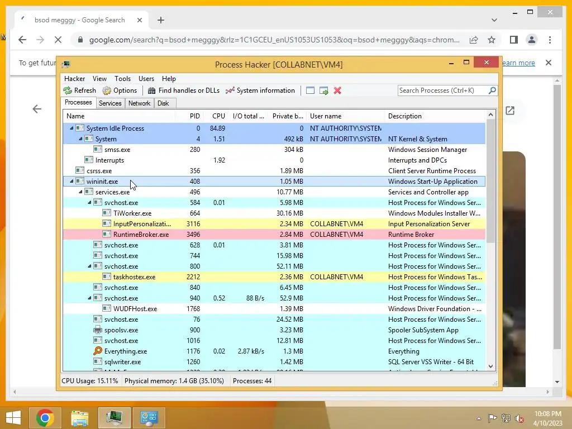572x429 pixels.
Task: Click the Everything.exe magnifier icon
Action: click(x=97, y=351)
